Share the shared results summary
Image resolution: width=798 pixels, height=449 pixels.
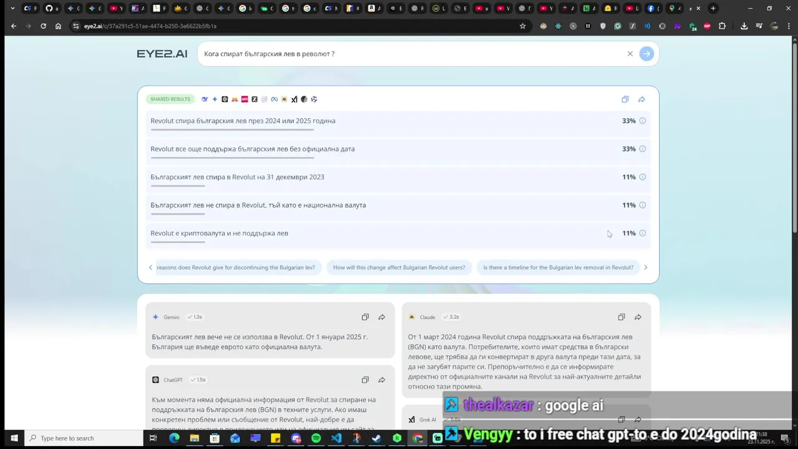point(642,99)
